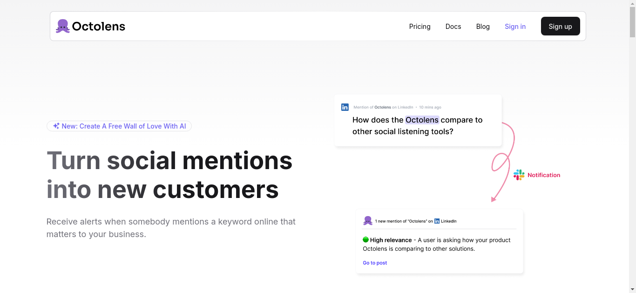Viewport: 636px width, 293px height.
Task: Click the octopus icon in the notification card
Action: coord(368,221)
